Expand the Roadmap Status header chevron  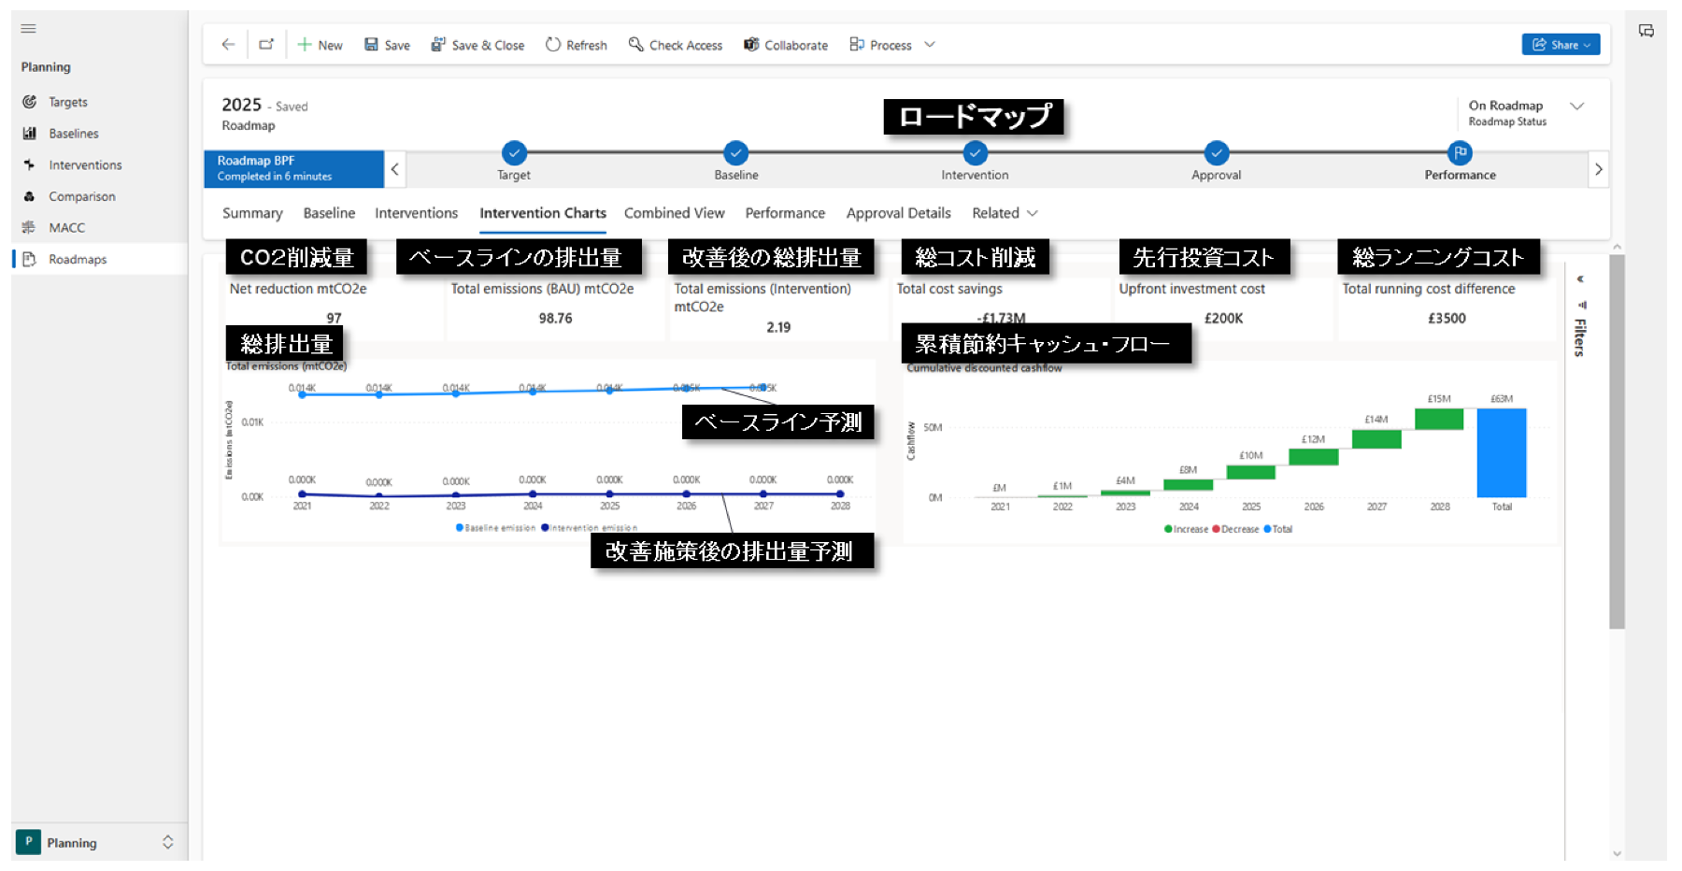click(1576, 107)
